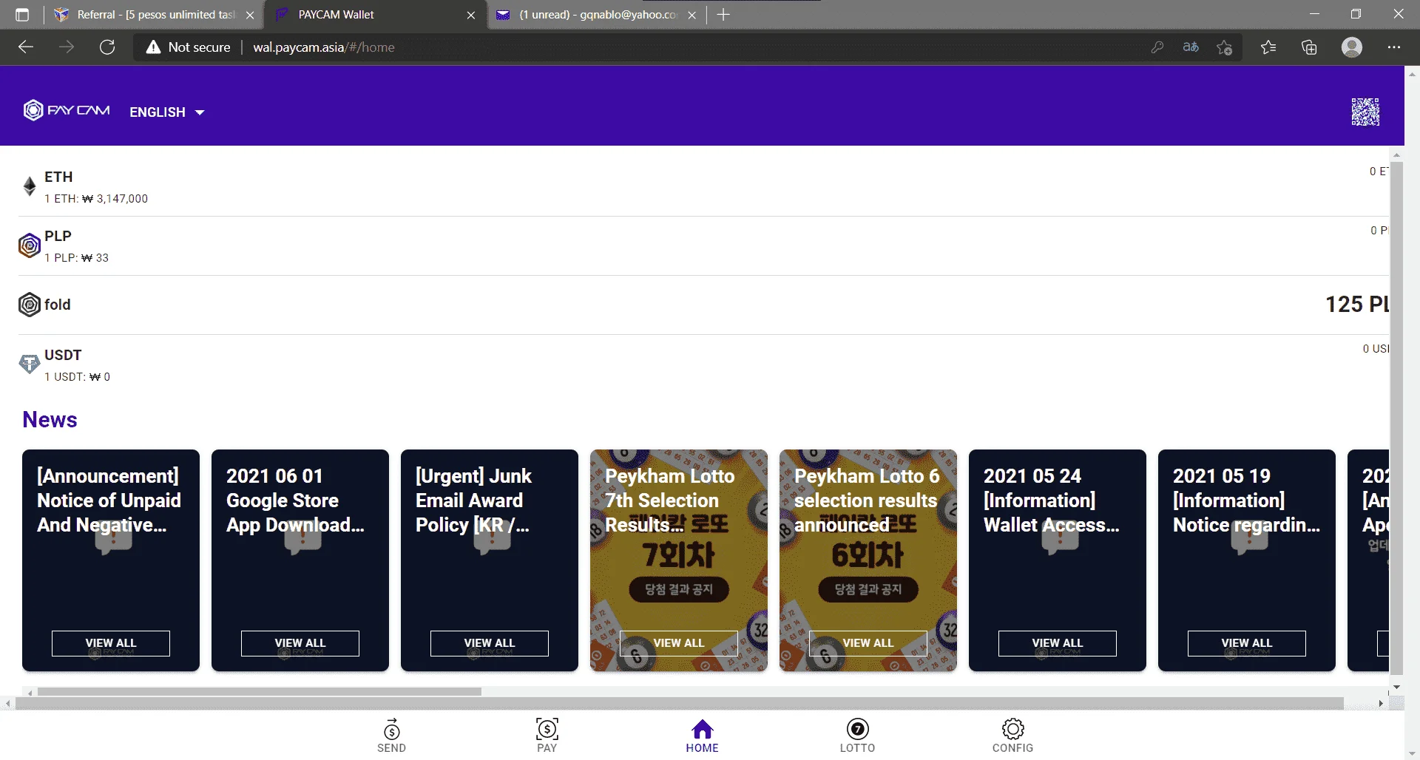Go to CONFIG in bottom navigation
The width and height of the screenshot is (1420, 760).
tap(1012, 736)
